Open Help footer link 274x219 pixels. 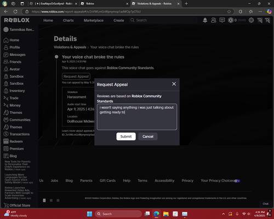tap(127, 181)
